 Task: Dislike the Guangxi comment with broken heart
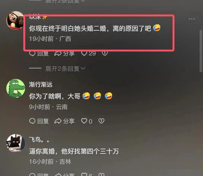coord(105,53)
